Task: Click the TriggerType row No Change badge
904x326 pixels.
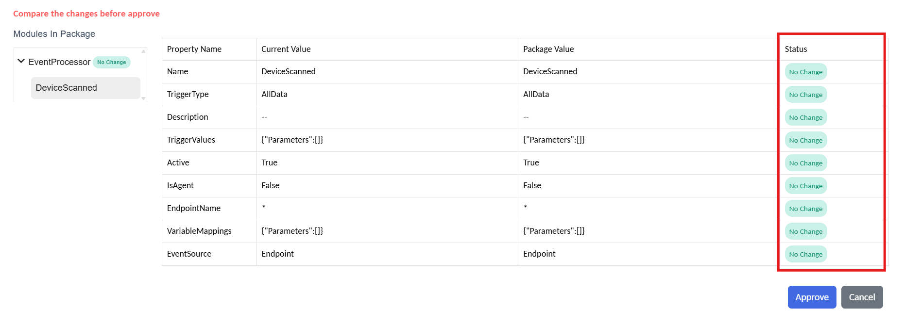Action: coord(805,95)
